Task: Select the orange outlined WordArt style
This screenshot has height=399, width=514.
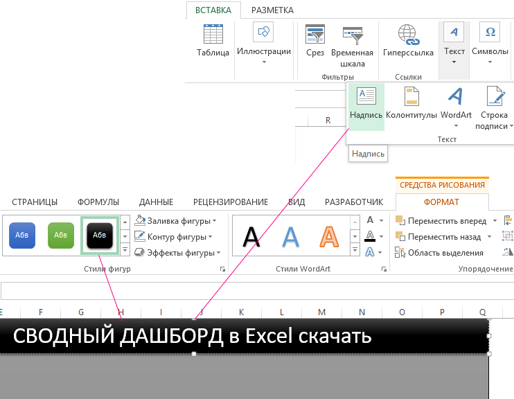Action: (x=331, y=237)
